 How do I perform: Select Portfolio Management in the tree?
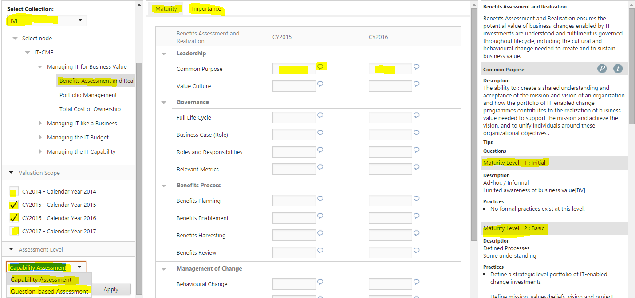(x=88, y=95)
